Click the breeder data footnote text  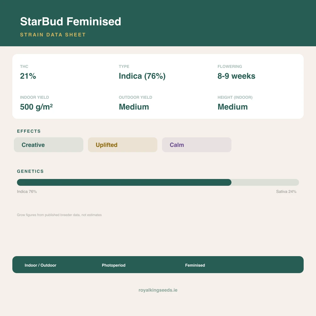click(59, 215)
